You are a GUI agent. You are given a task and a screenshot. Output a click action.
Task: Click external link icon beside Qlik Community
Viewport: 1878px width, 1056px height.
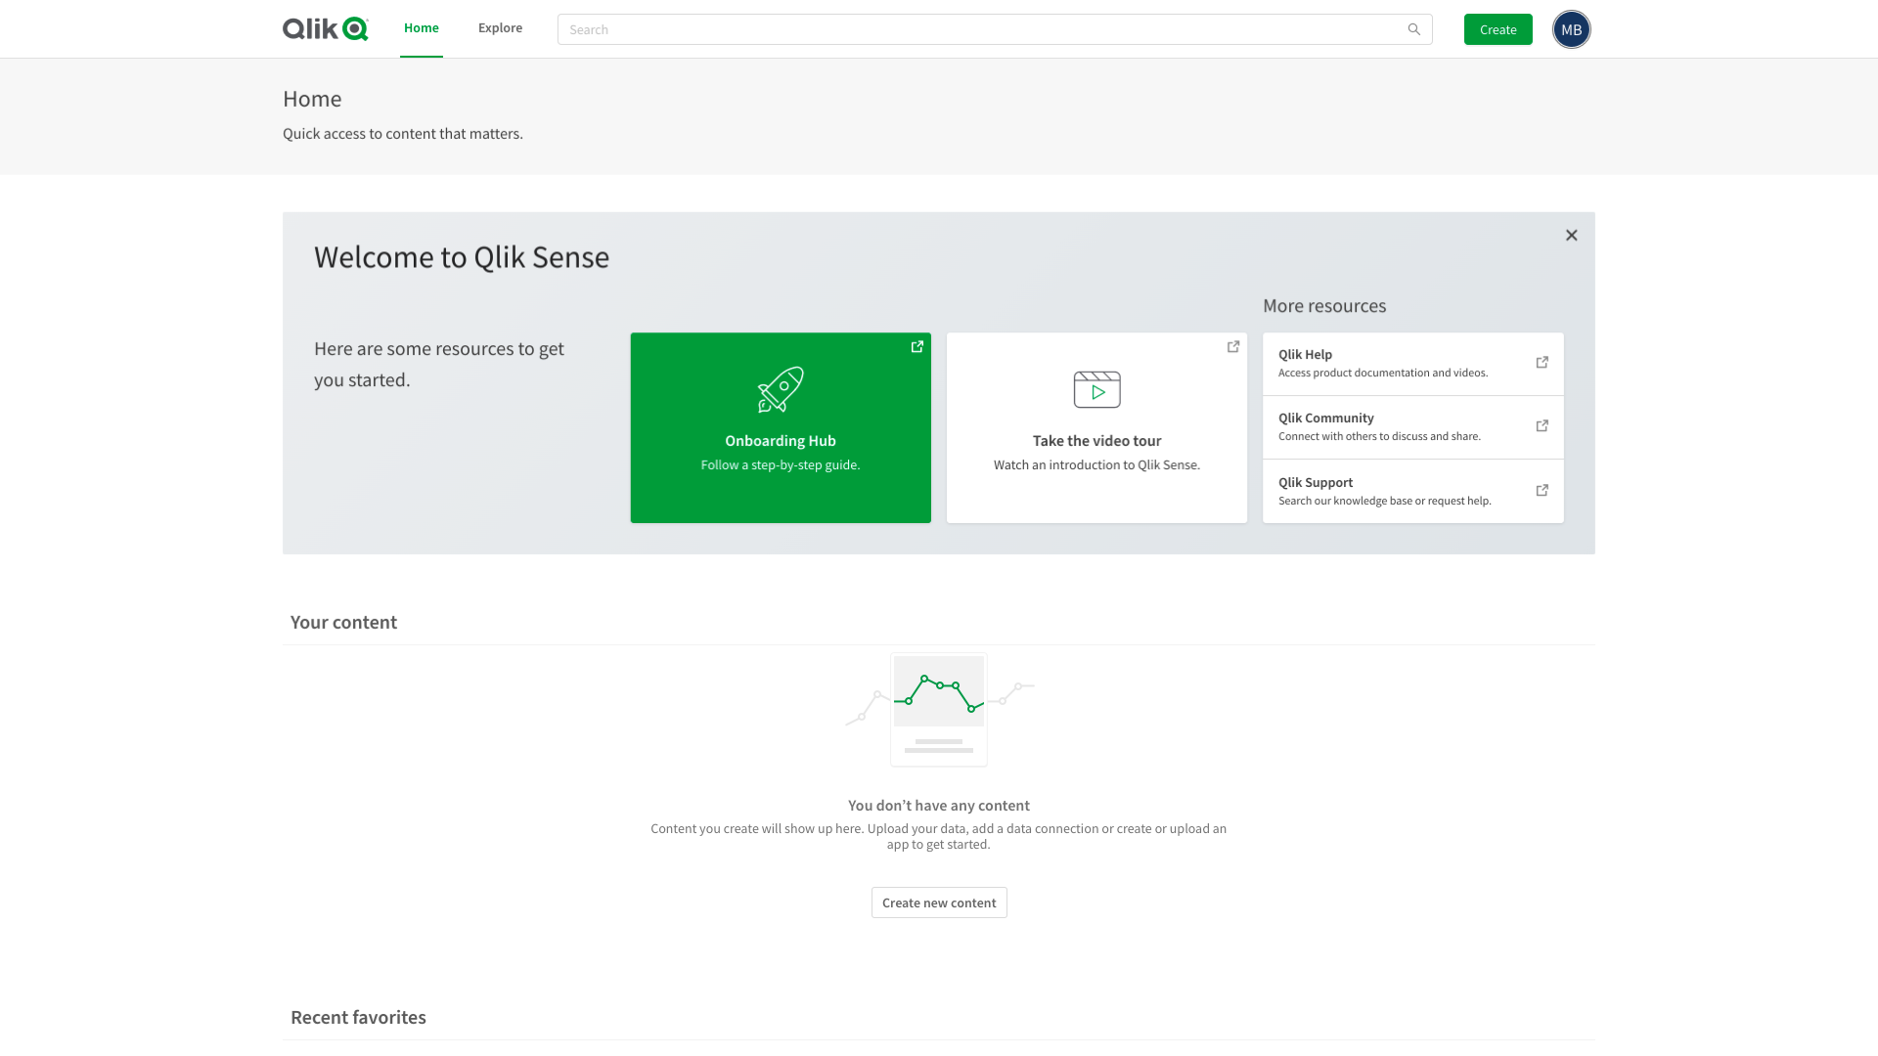tap(1542, 426)
